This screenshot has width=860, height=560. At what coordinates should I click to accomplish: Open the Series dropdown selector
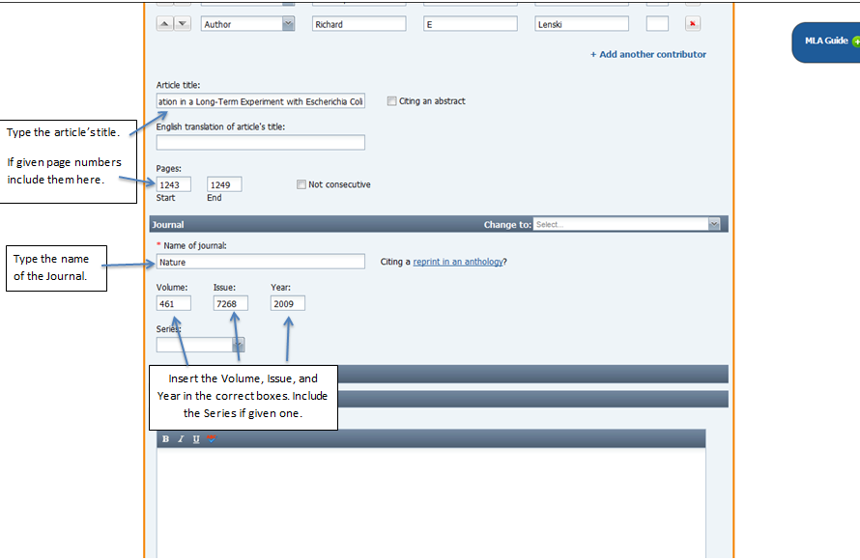[x=236, y=345]
